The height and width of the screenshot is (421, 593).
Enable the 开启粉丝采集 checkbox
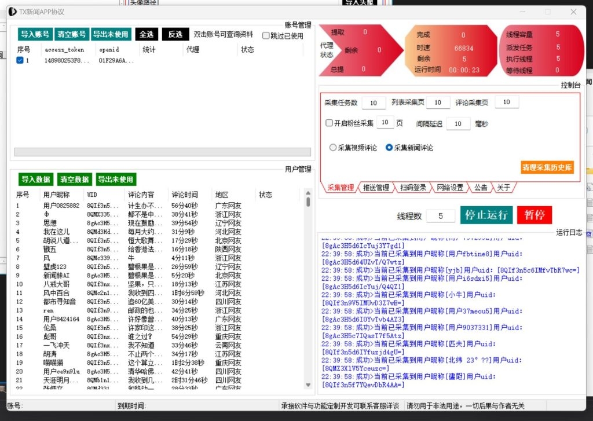(330, 122)
